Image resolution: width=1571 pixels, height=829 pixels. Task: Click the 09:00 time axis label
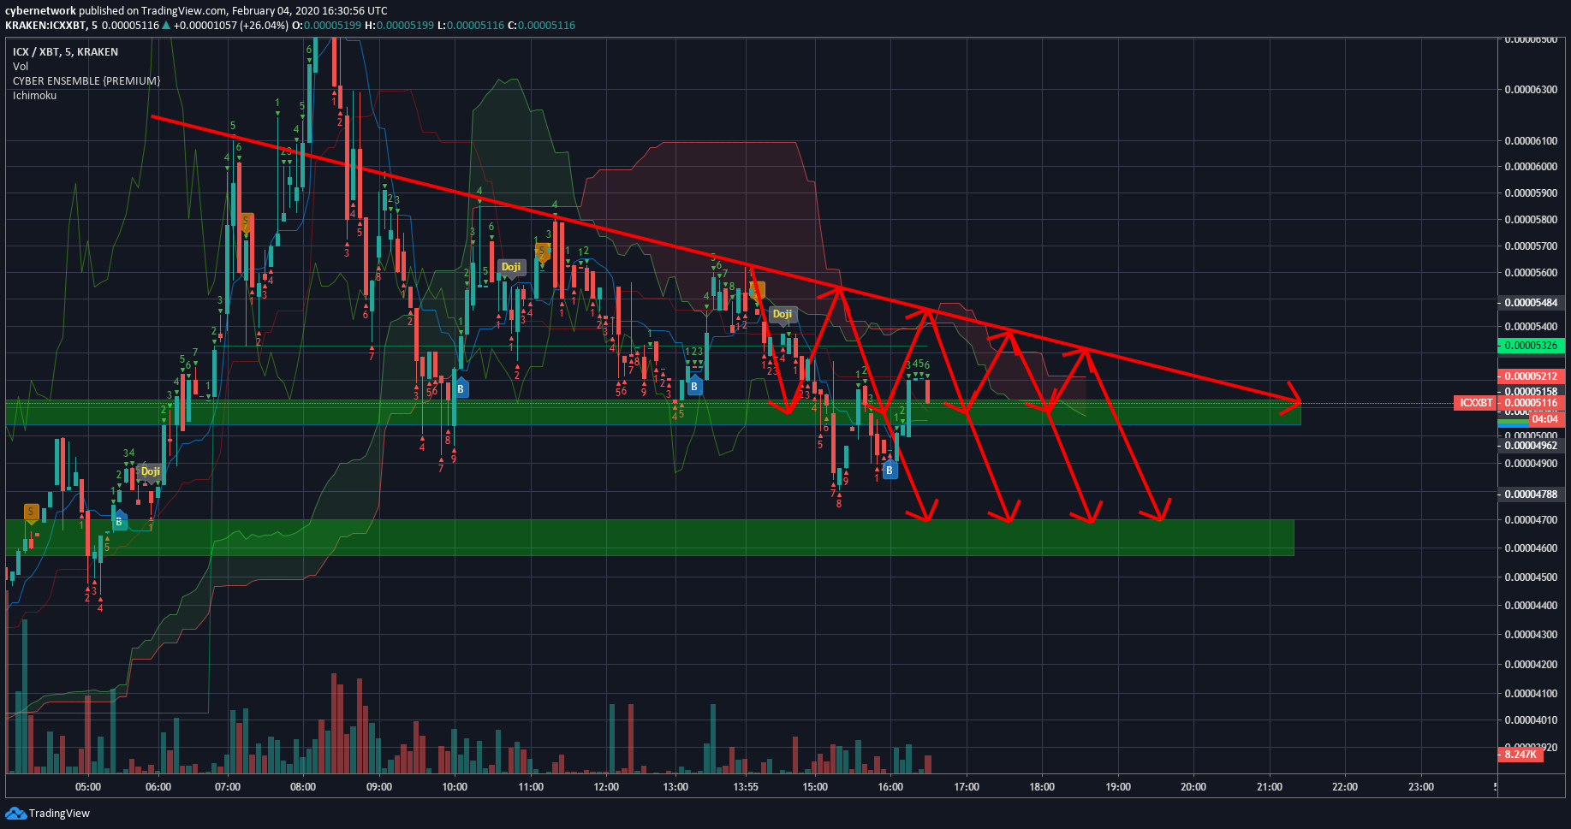379,787
